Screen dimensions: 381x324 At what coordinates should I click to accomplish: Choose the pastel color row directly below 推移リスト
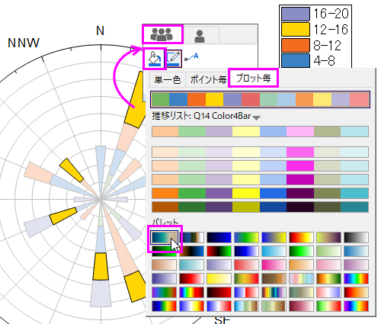[260, 132]
